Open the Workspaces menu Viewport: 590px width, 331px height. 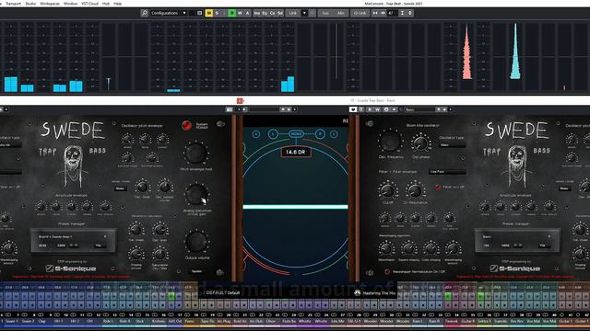(50, 4)
